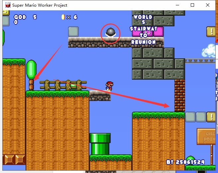Click the gray-blue block on the upper stone platform
The height and width of the screenshot is (173, 218).
pyautogui.click(x=73, y=32)
